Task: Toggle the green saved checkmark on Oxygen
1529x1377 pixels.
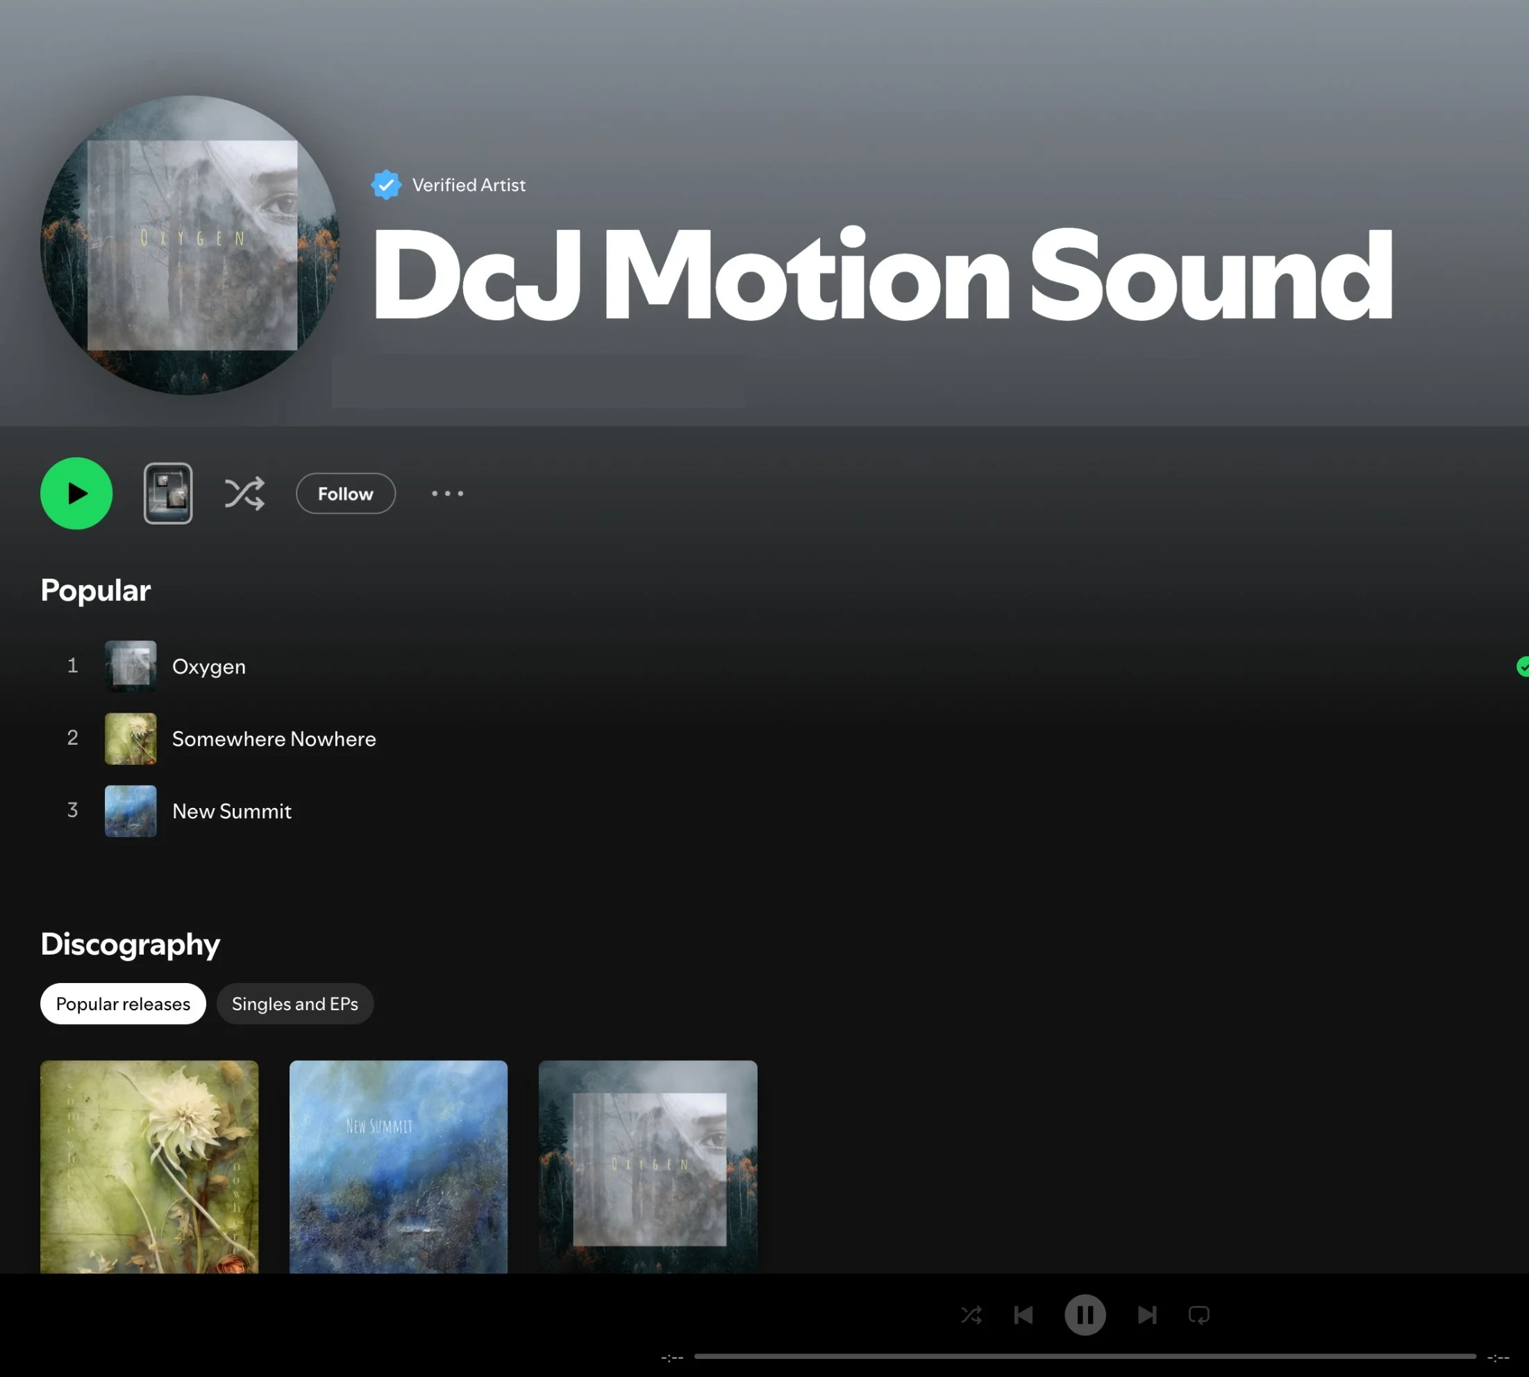Action: coord(1521,666)
